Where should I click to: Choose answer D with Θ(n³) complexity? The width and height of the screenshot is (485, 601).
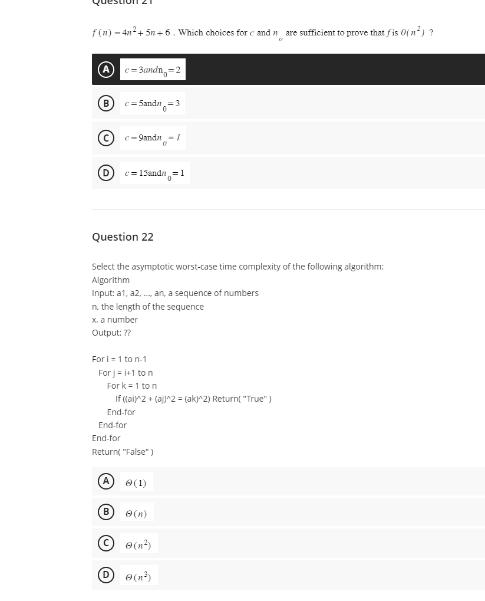point(138,574)
